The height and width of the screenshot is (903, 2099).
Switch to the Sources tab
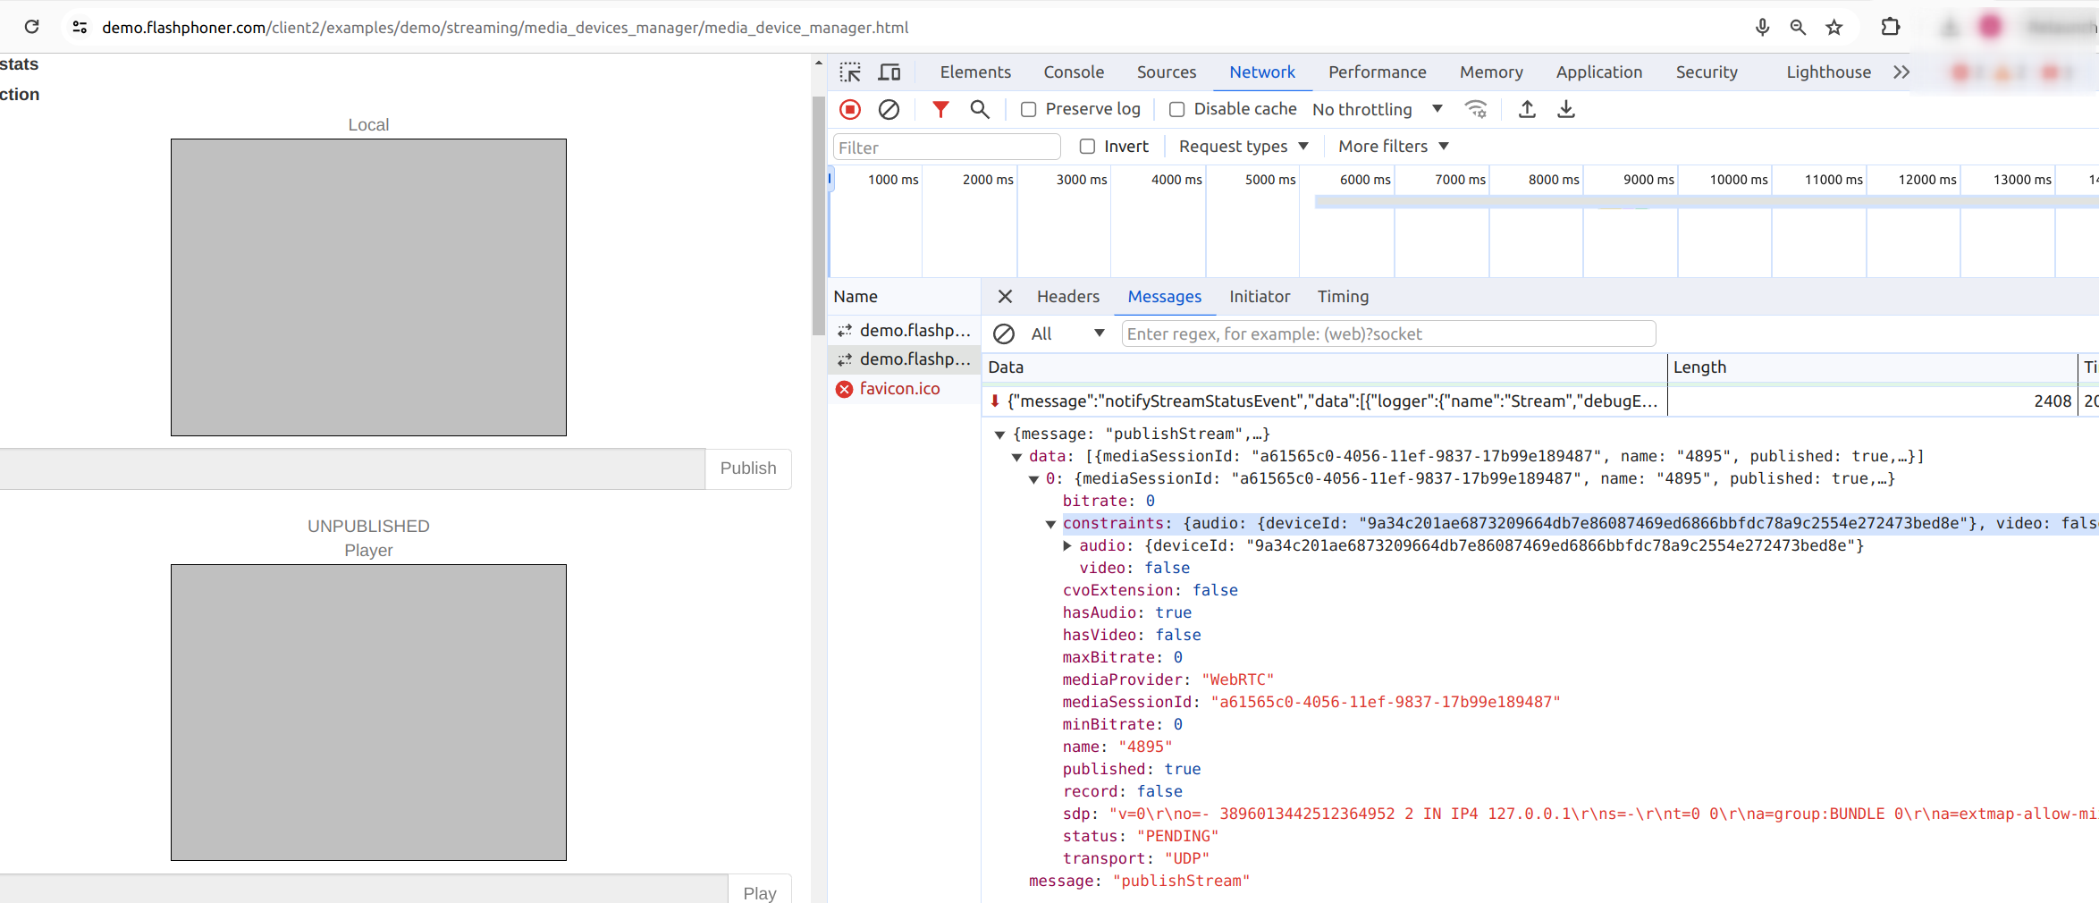point(1167,72)
